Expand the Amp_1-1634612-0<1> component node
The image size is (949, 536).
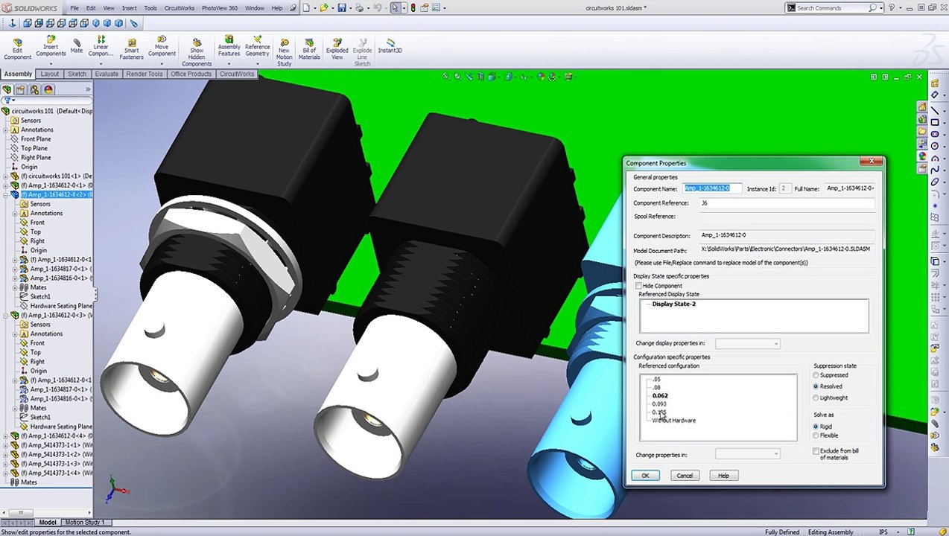(6, 185)
